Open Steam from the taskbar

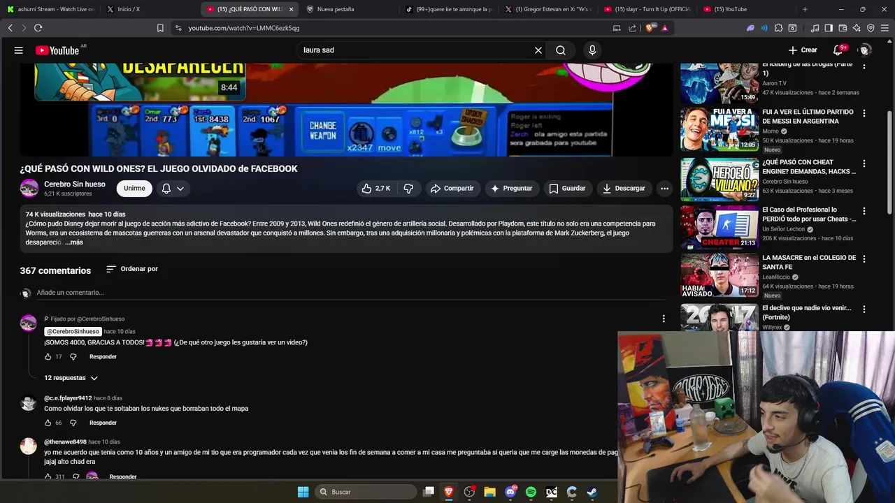(x=592, y=492)
